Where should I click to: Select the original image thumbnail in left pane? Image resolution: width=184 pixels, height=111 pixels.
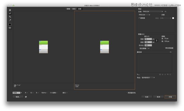tap(44, 47)
